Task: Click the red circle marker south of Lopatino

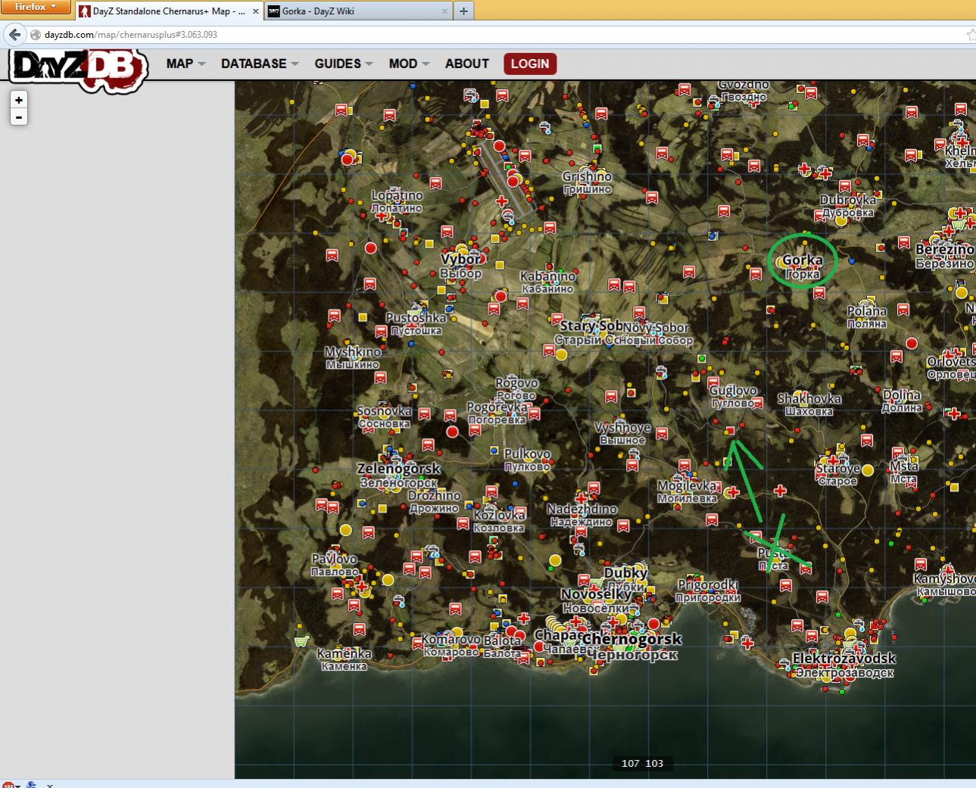Action: (x=370, y=248)
